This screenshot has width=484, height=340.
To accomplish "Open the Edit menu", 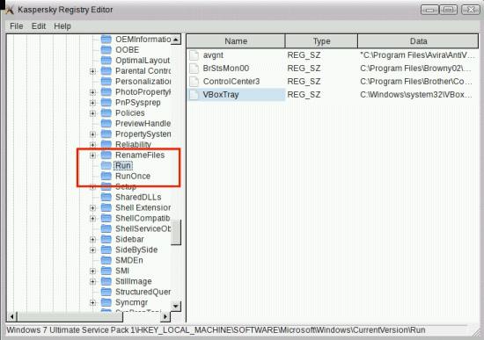I will tap(39, 26).
